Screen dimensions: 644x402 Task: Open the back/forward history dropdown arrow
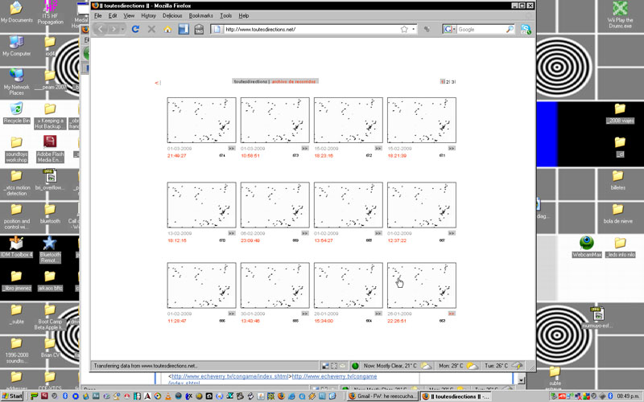tap(123, 29)
